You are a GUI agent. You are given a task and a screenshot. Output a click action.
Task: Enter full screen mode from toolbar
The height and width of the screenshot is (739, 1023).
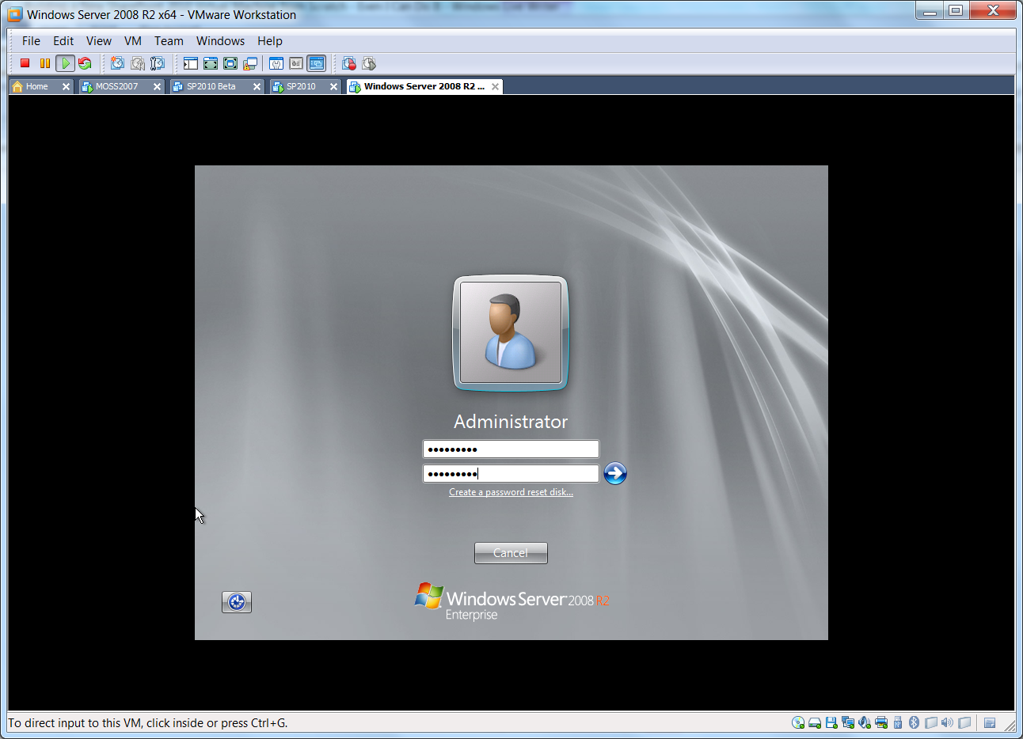click(x=230, y=63)
